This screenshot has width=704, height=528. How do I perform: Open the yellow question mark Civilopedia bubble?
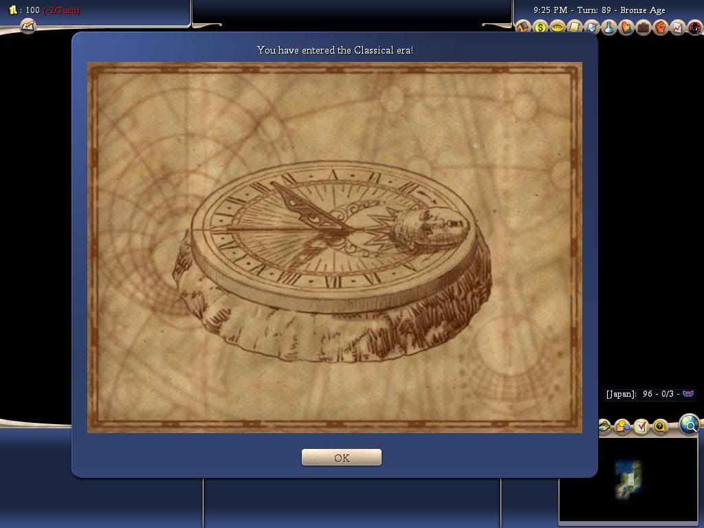[660, 426]
